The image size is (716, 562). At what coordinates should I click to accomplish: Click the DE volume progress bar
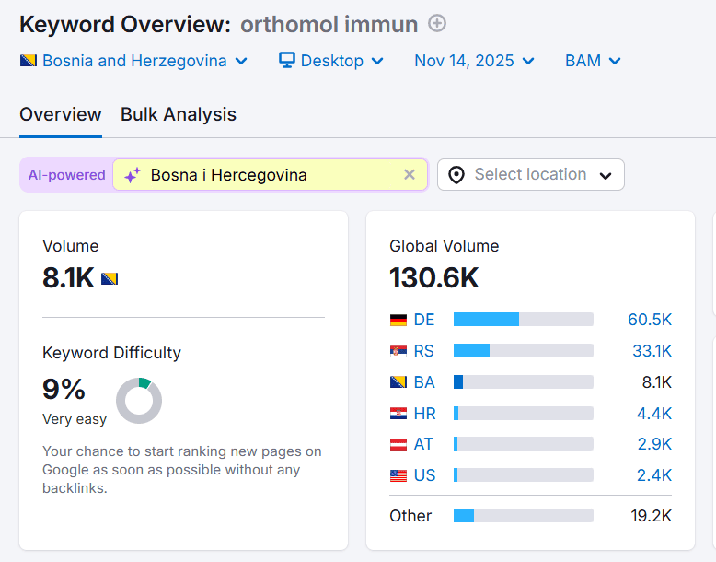[524, 319]
